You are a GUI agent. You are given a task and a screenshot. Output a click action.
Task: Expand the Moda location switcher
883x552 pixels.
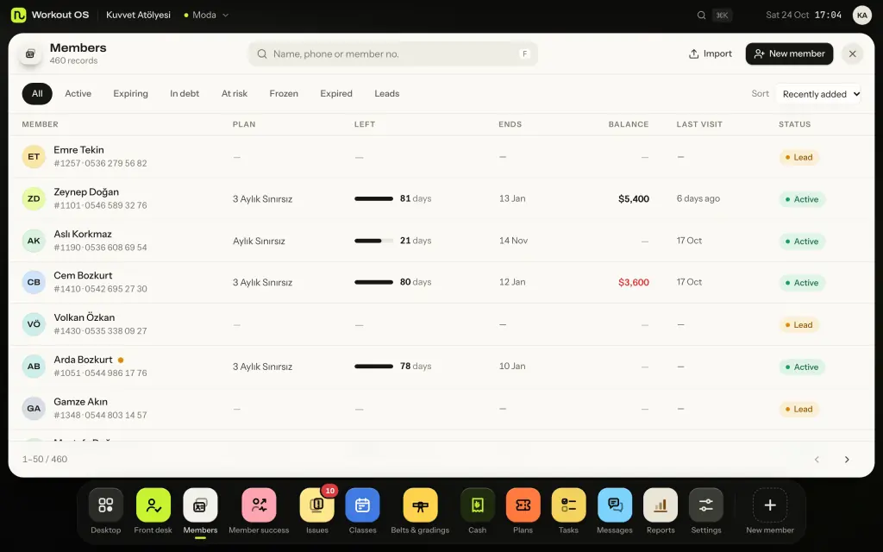(x=206, y=16)
